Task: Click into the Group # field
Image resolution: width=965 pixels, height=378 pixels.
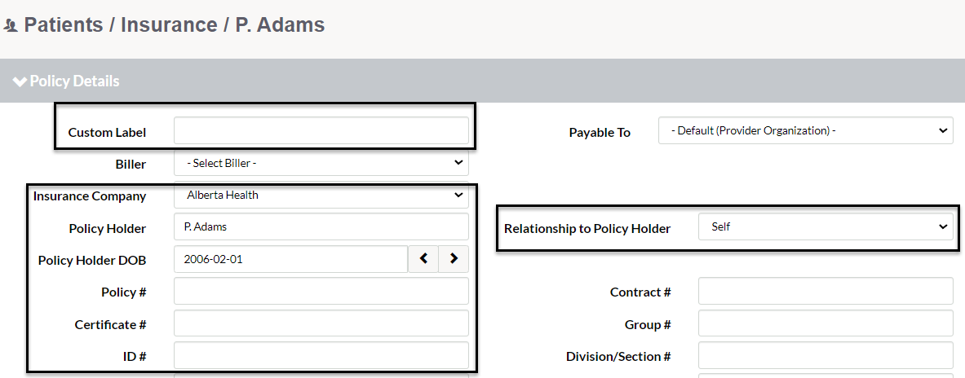Action: coord(826,323)
